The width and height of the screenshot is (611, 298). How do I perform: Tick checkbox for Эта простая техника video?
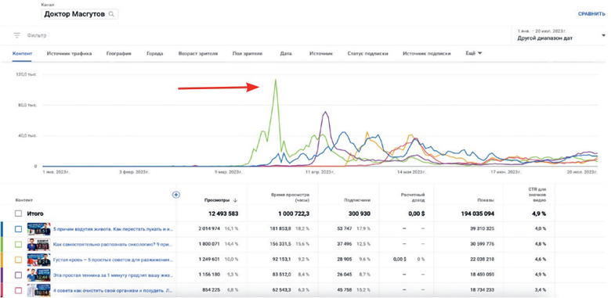(x=18, y=275)
